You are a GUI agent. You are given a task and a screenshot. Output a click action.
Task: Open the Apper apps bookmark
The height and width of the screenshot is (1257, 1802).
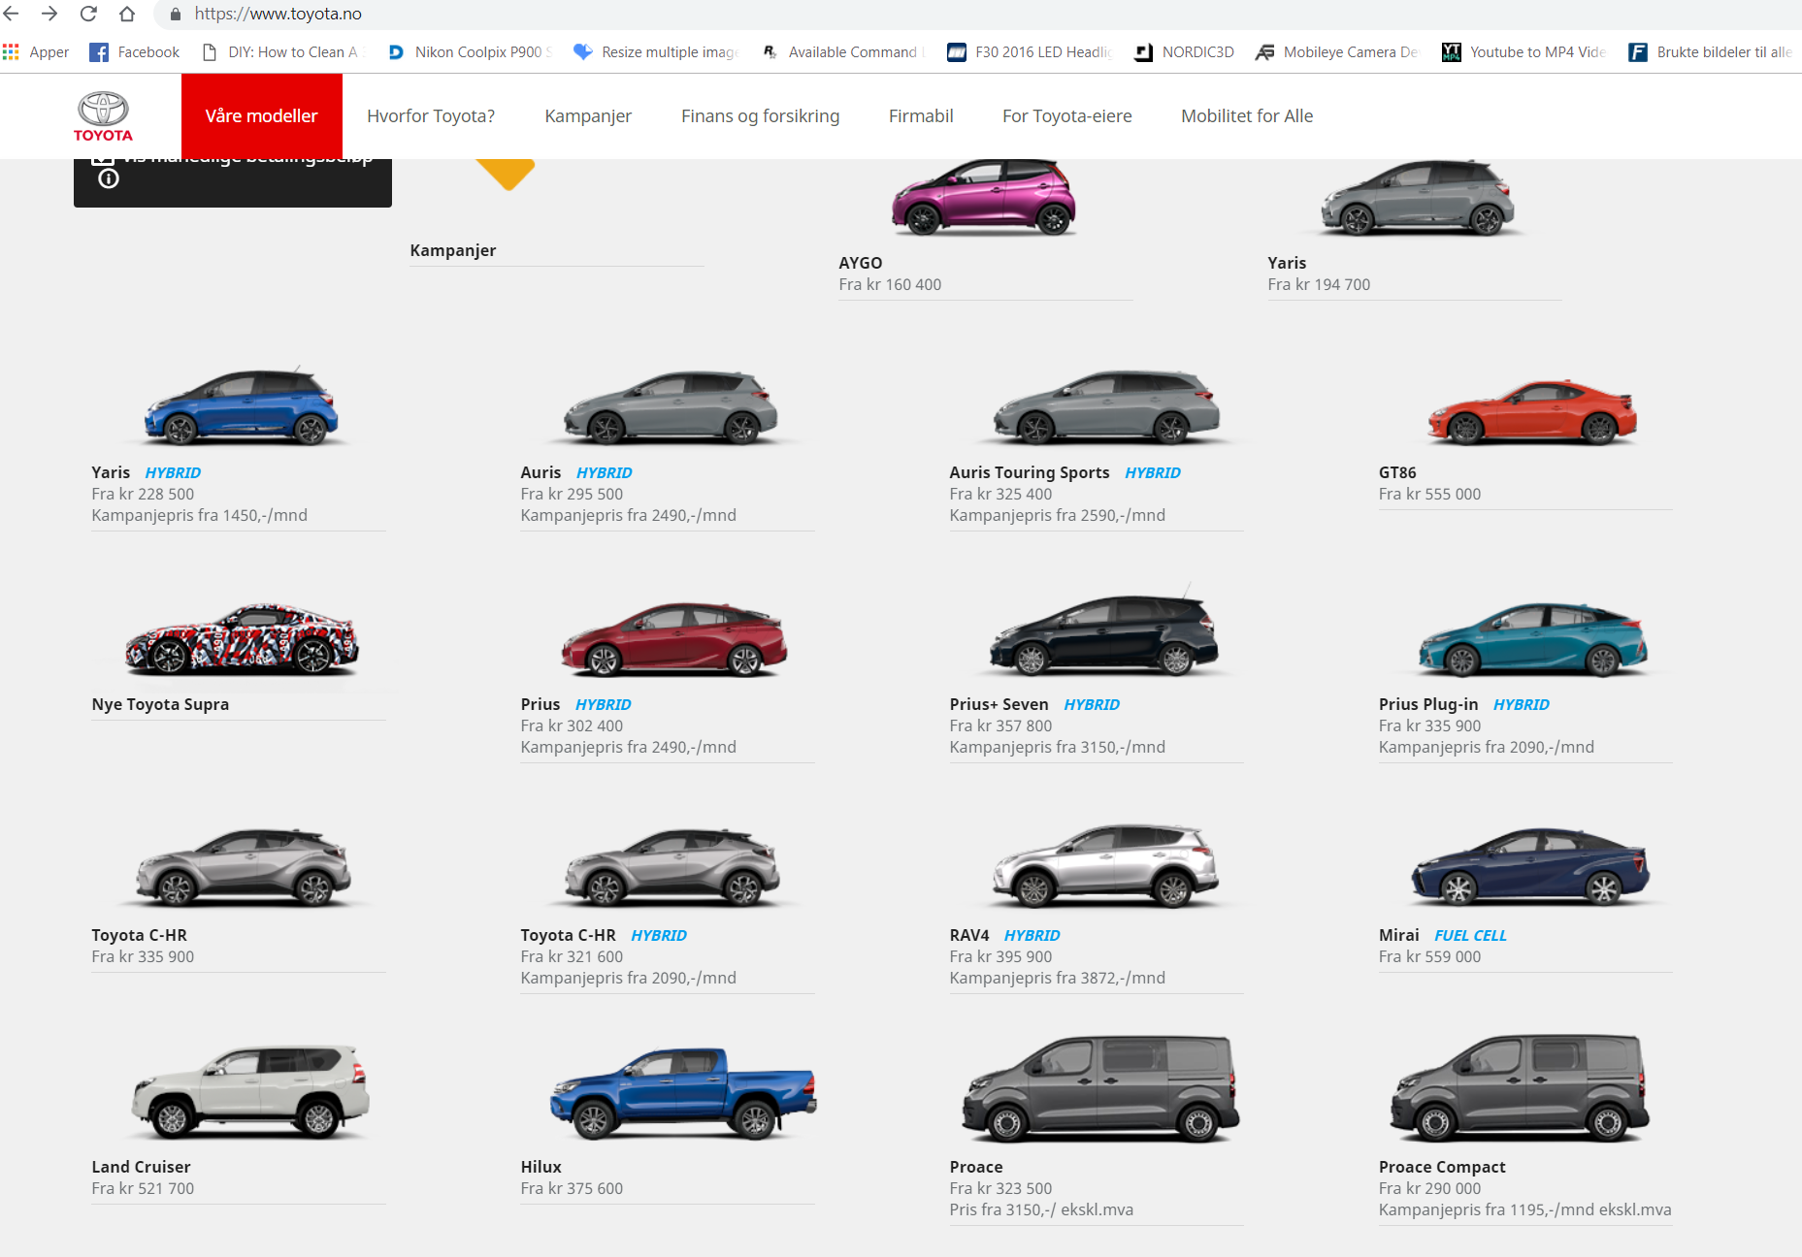37,52
